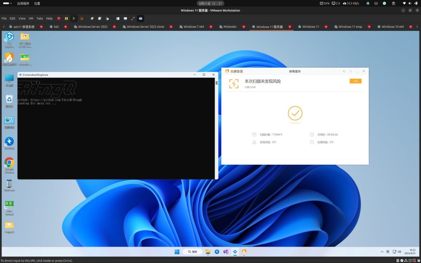Click the RingQ app icon on guest taskbar
The image size is (421, 263).
point(235,252)
